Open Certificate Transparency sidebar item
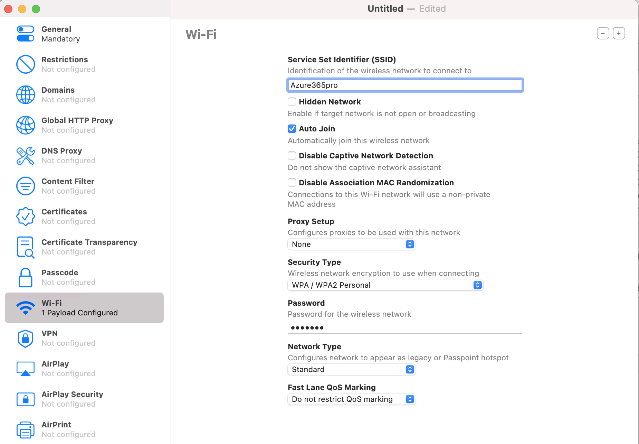This screenshot has width=639, height=444. pos(84,247)
